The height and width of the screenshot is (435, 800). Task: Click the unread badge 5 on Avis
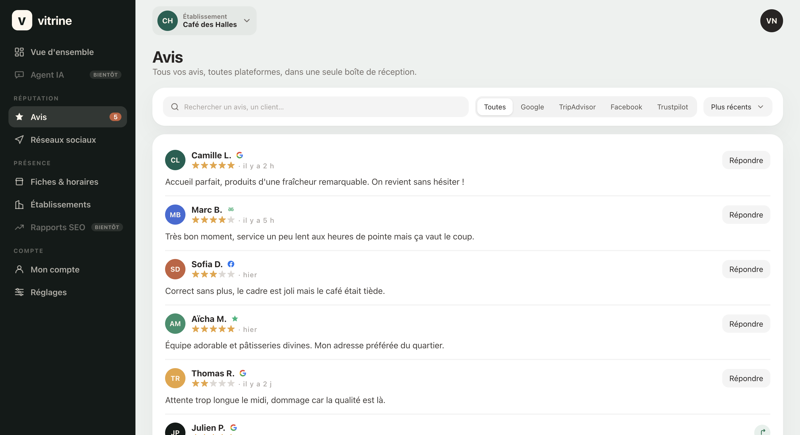point(115,117)
